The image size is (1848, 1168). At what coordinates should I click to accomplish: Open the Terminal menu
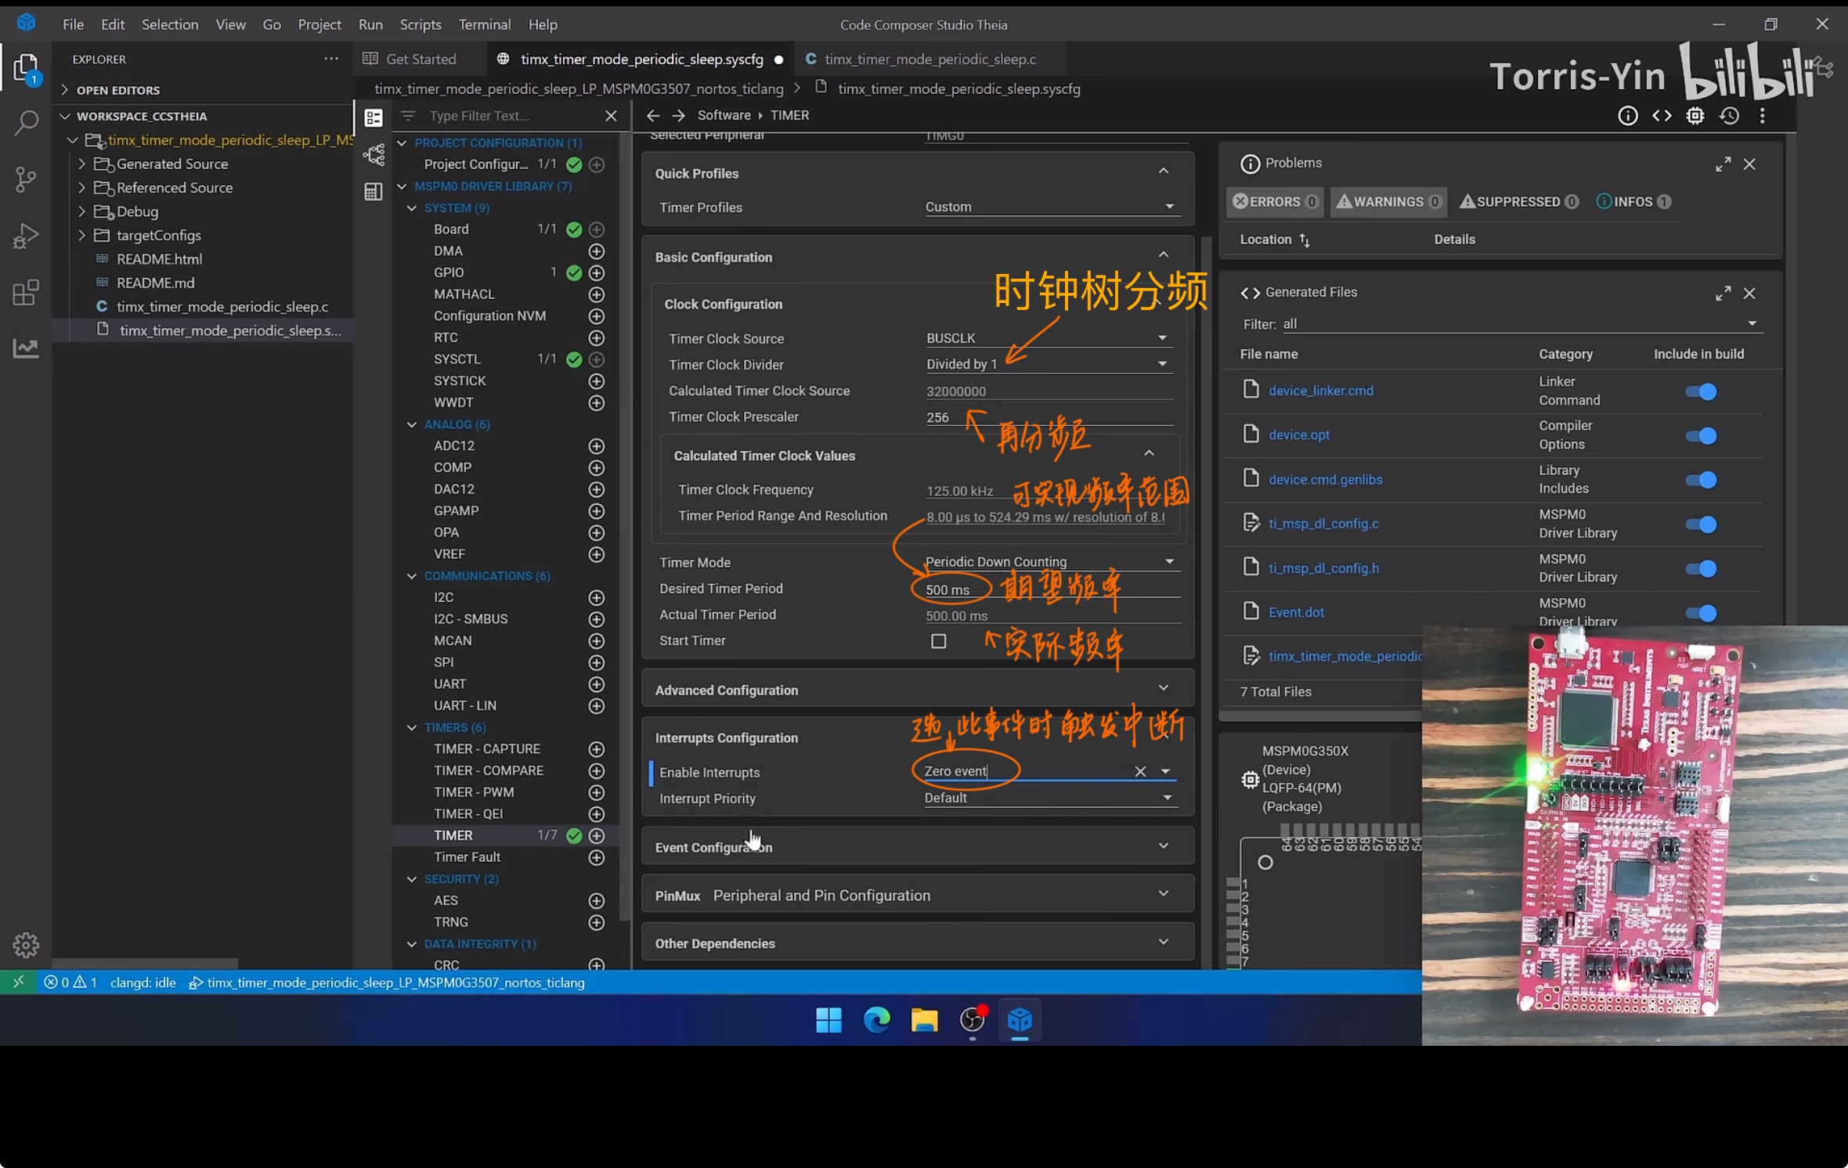pyautogui.click(x=484, y=24)
